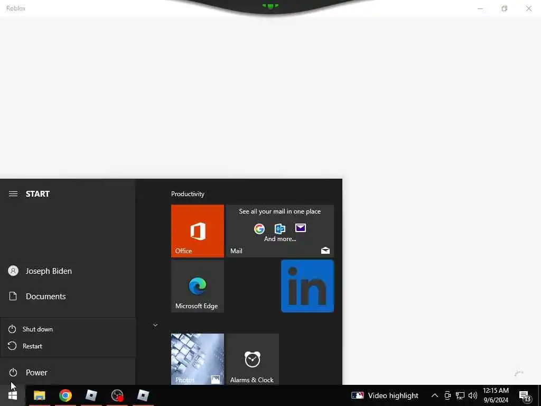Screen dimensions: 541x406
Task: Open File Explorer from taskbar
Action: pos(39,395)
